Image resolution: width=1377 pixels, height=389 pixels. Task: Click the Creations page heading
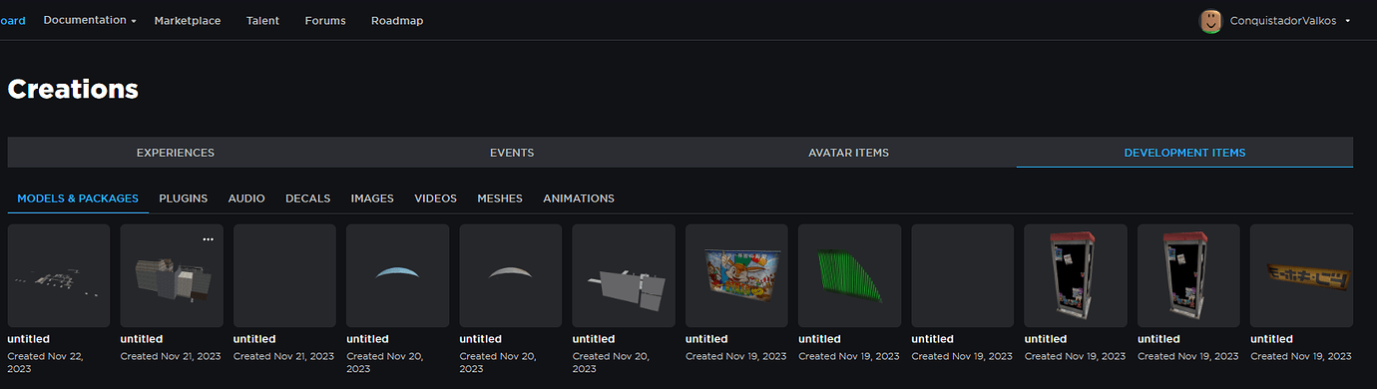click(x=73, y=89)
